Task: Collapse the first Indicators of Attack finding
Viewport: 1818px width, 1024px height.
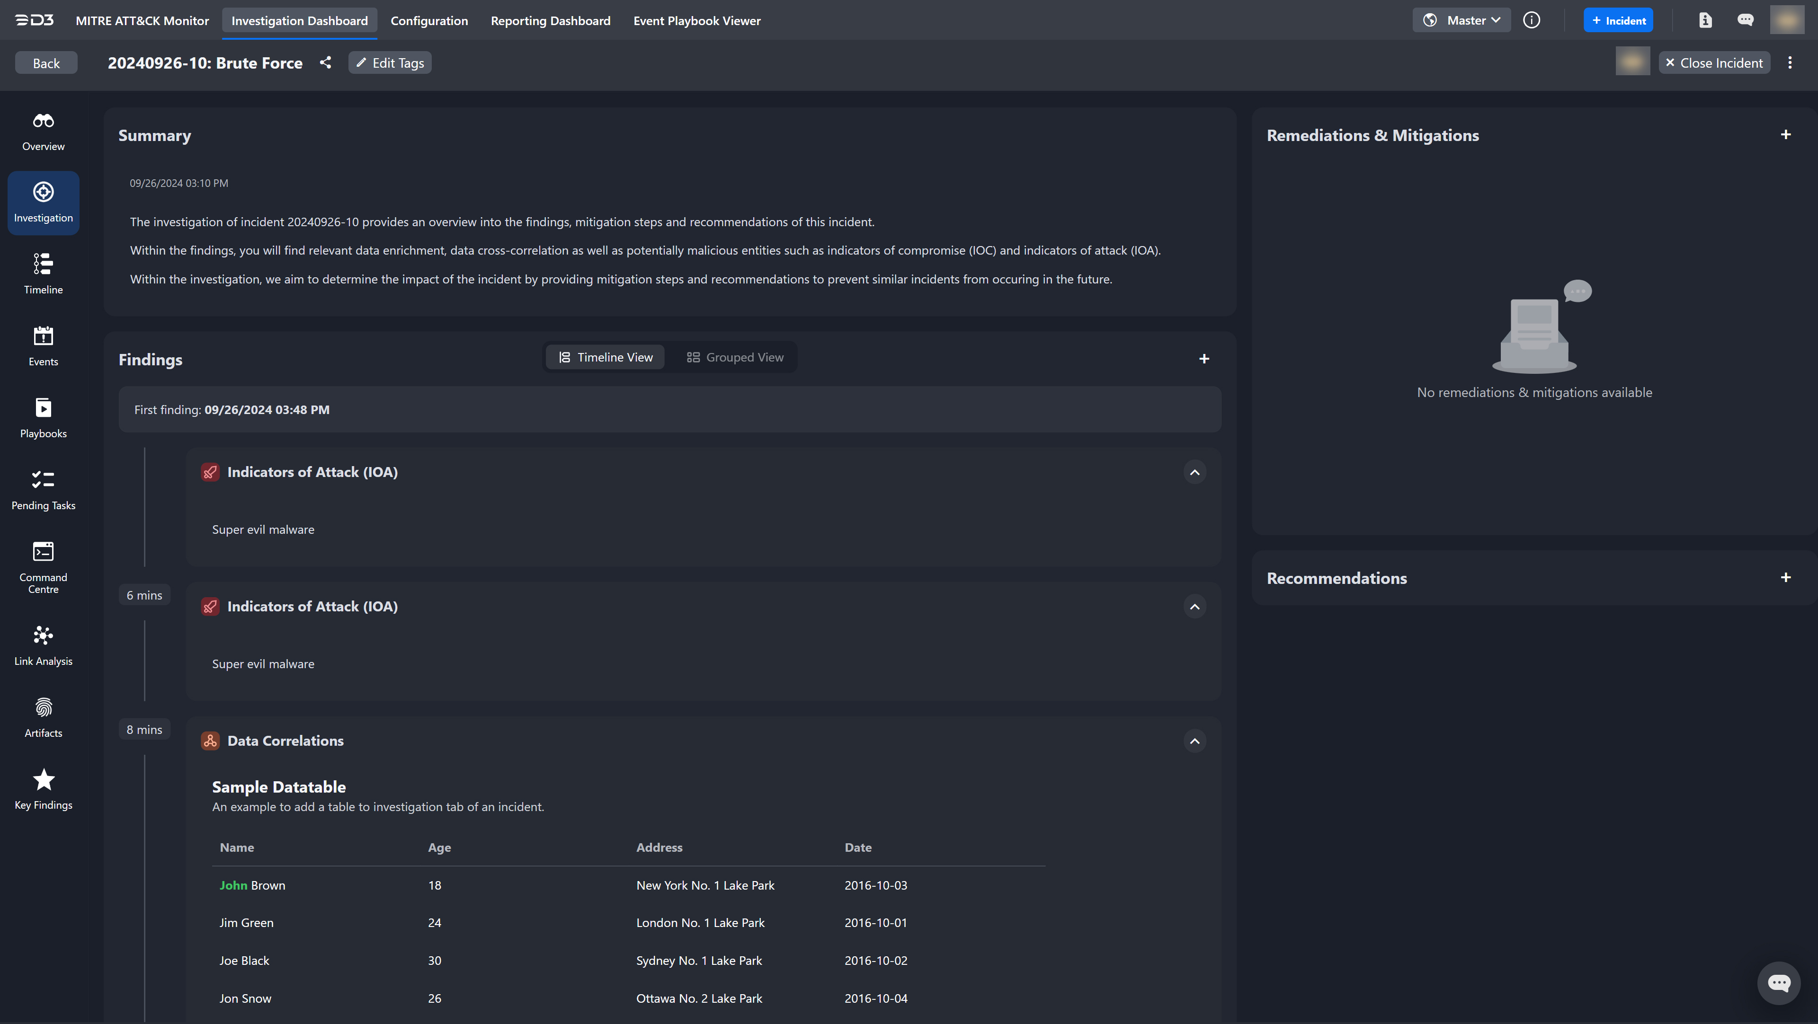Action: (x=1194, y=473)
